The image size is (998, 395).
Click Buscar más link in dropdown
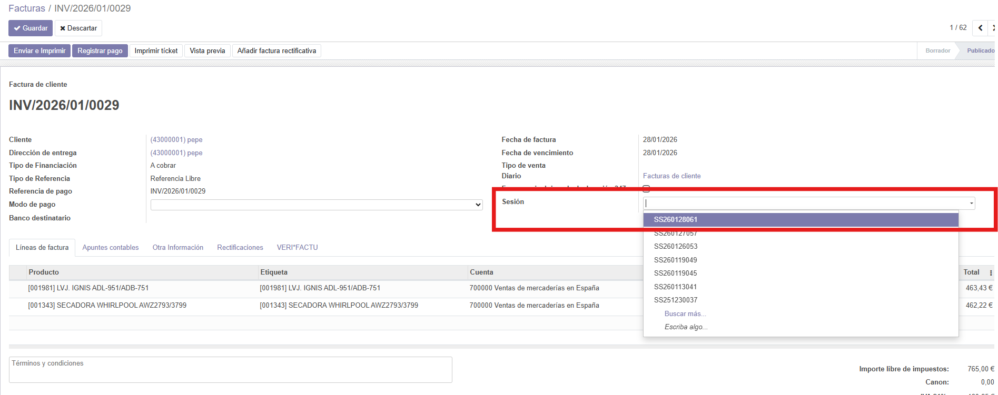685,313
